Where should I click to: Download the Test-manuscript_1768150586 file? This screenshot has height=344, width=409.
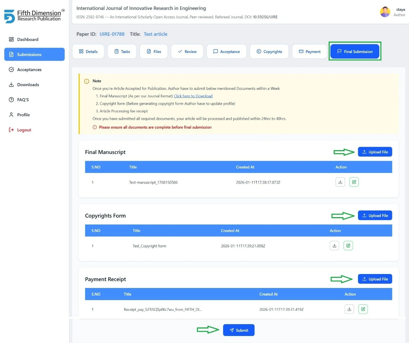click(340, 182)
